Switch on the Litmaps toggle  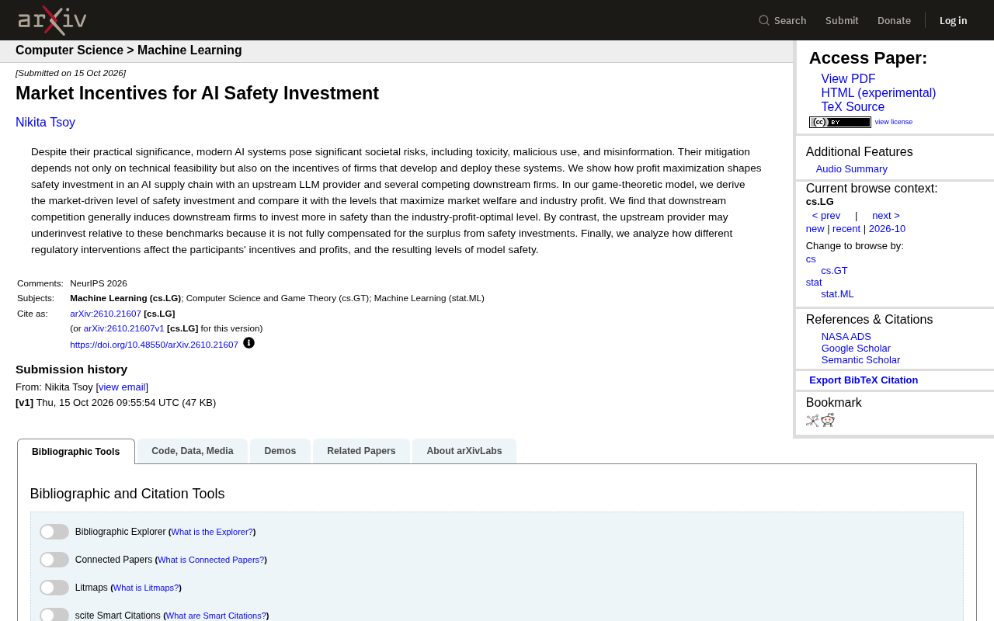(x=54, y=588)
